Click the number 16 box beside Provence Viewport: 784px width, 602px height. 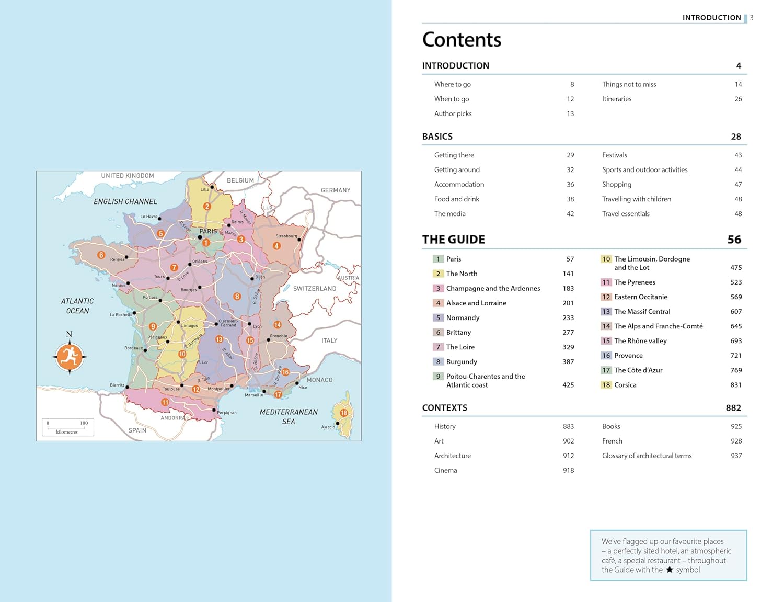point(606,356)
